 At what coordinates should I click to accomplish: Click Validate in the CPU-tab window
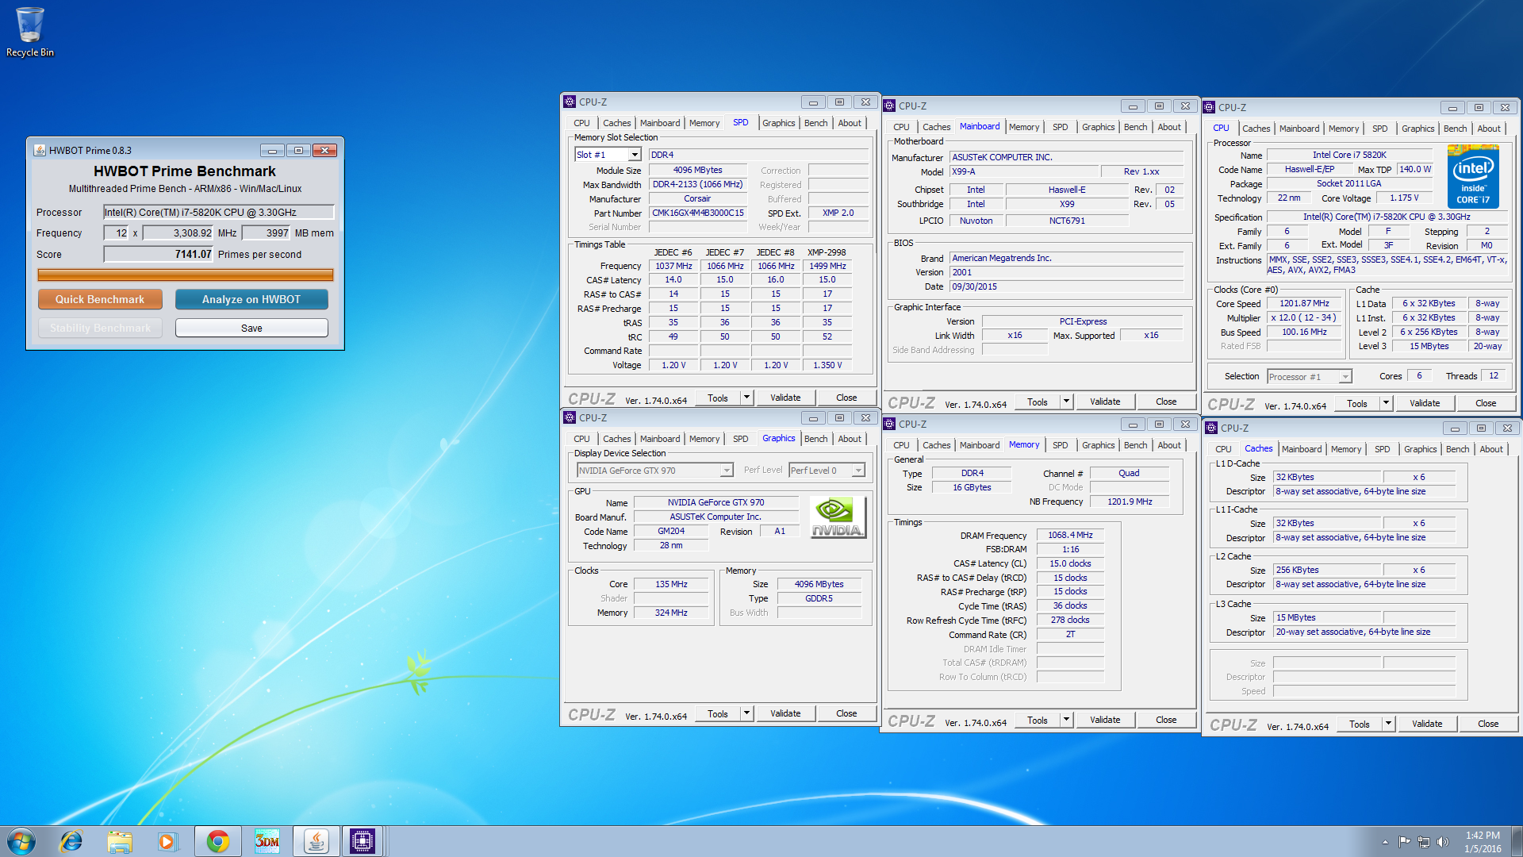pos(1425,403)
